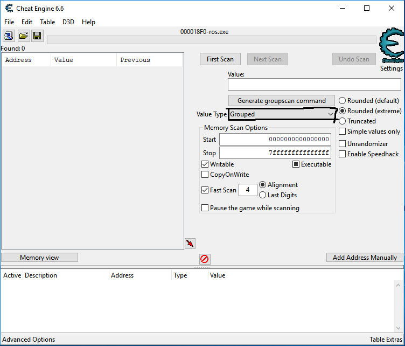Click the Previous column header
The height and width of the screenshot is (346, 405).
tap(149, 60)
